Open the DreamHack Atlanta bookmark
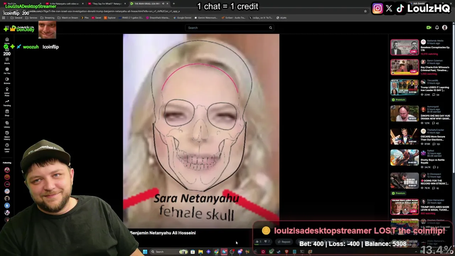The width and height of the screenshot is (455, 256). 157,18
